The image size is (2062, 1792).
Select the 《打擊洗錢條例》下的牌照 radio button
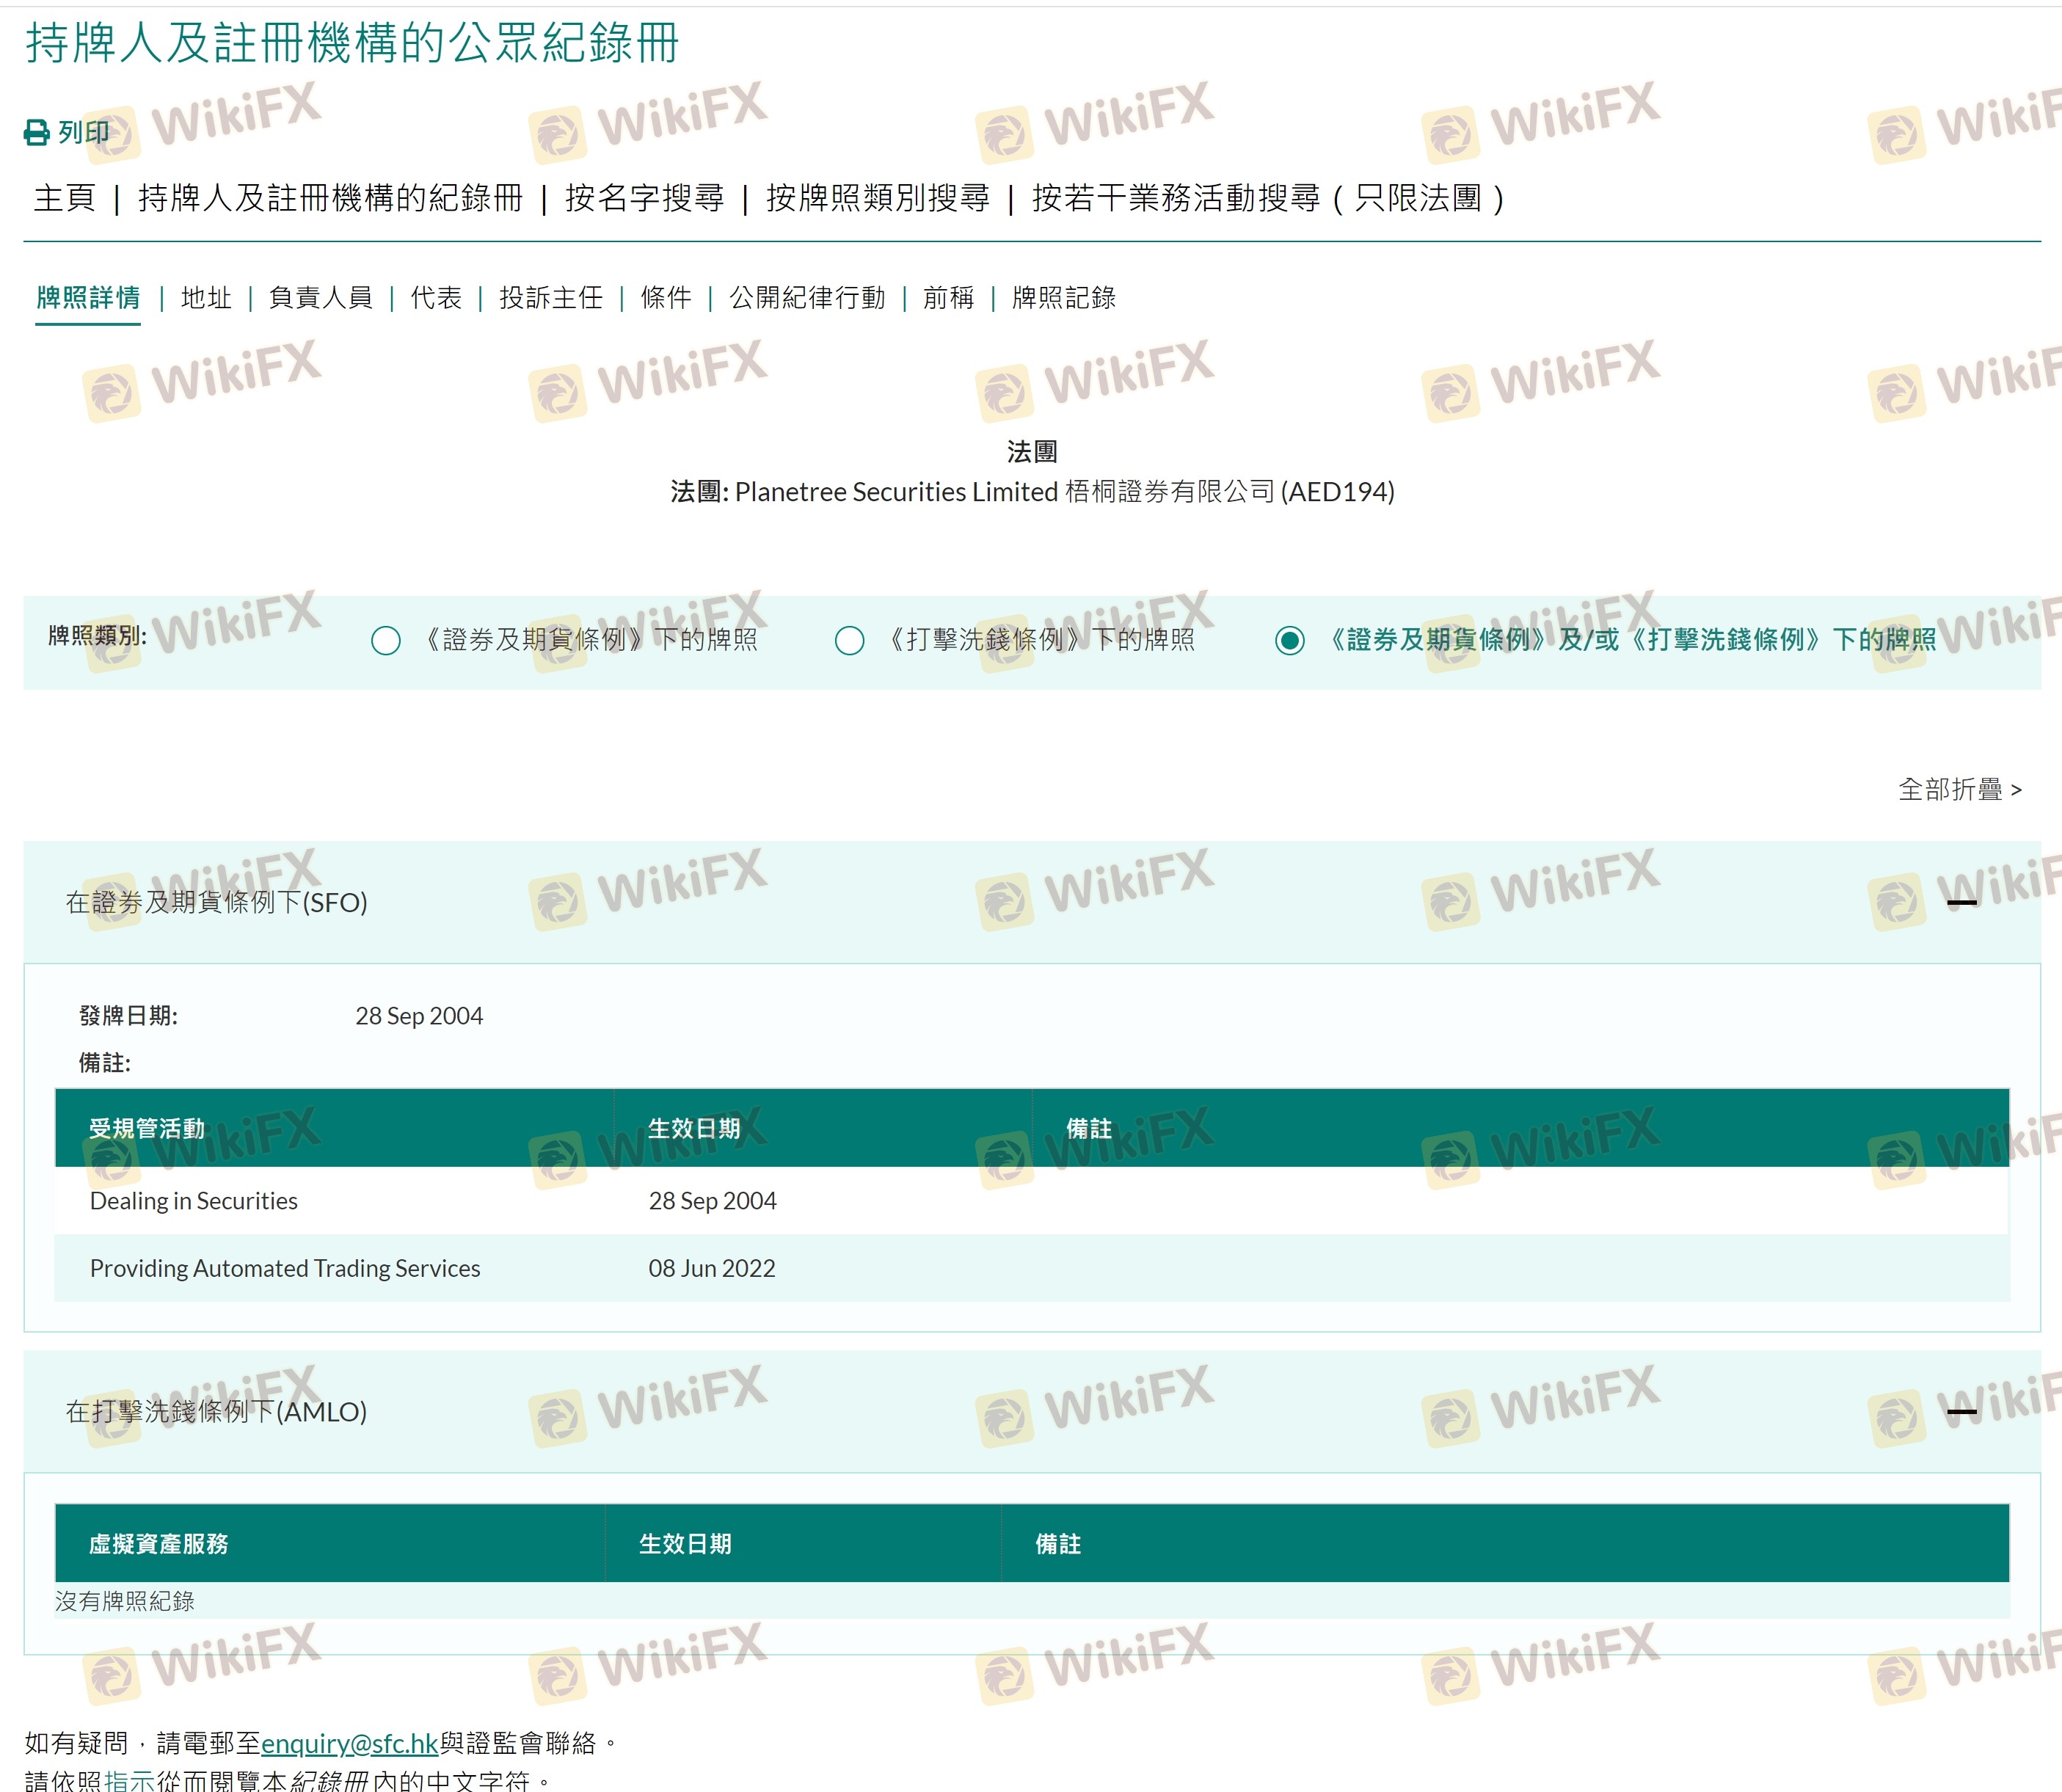850,641
